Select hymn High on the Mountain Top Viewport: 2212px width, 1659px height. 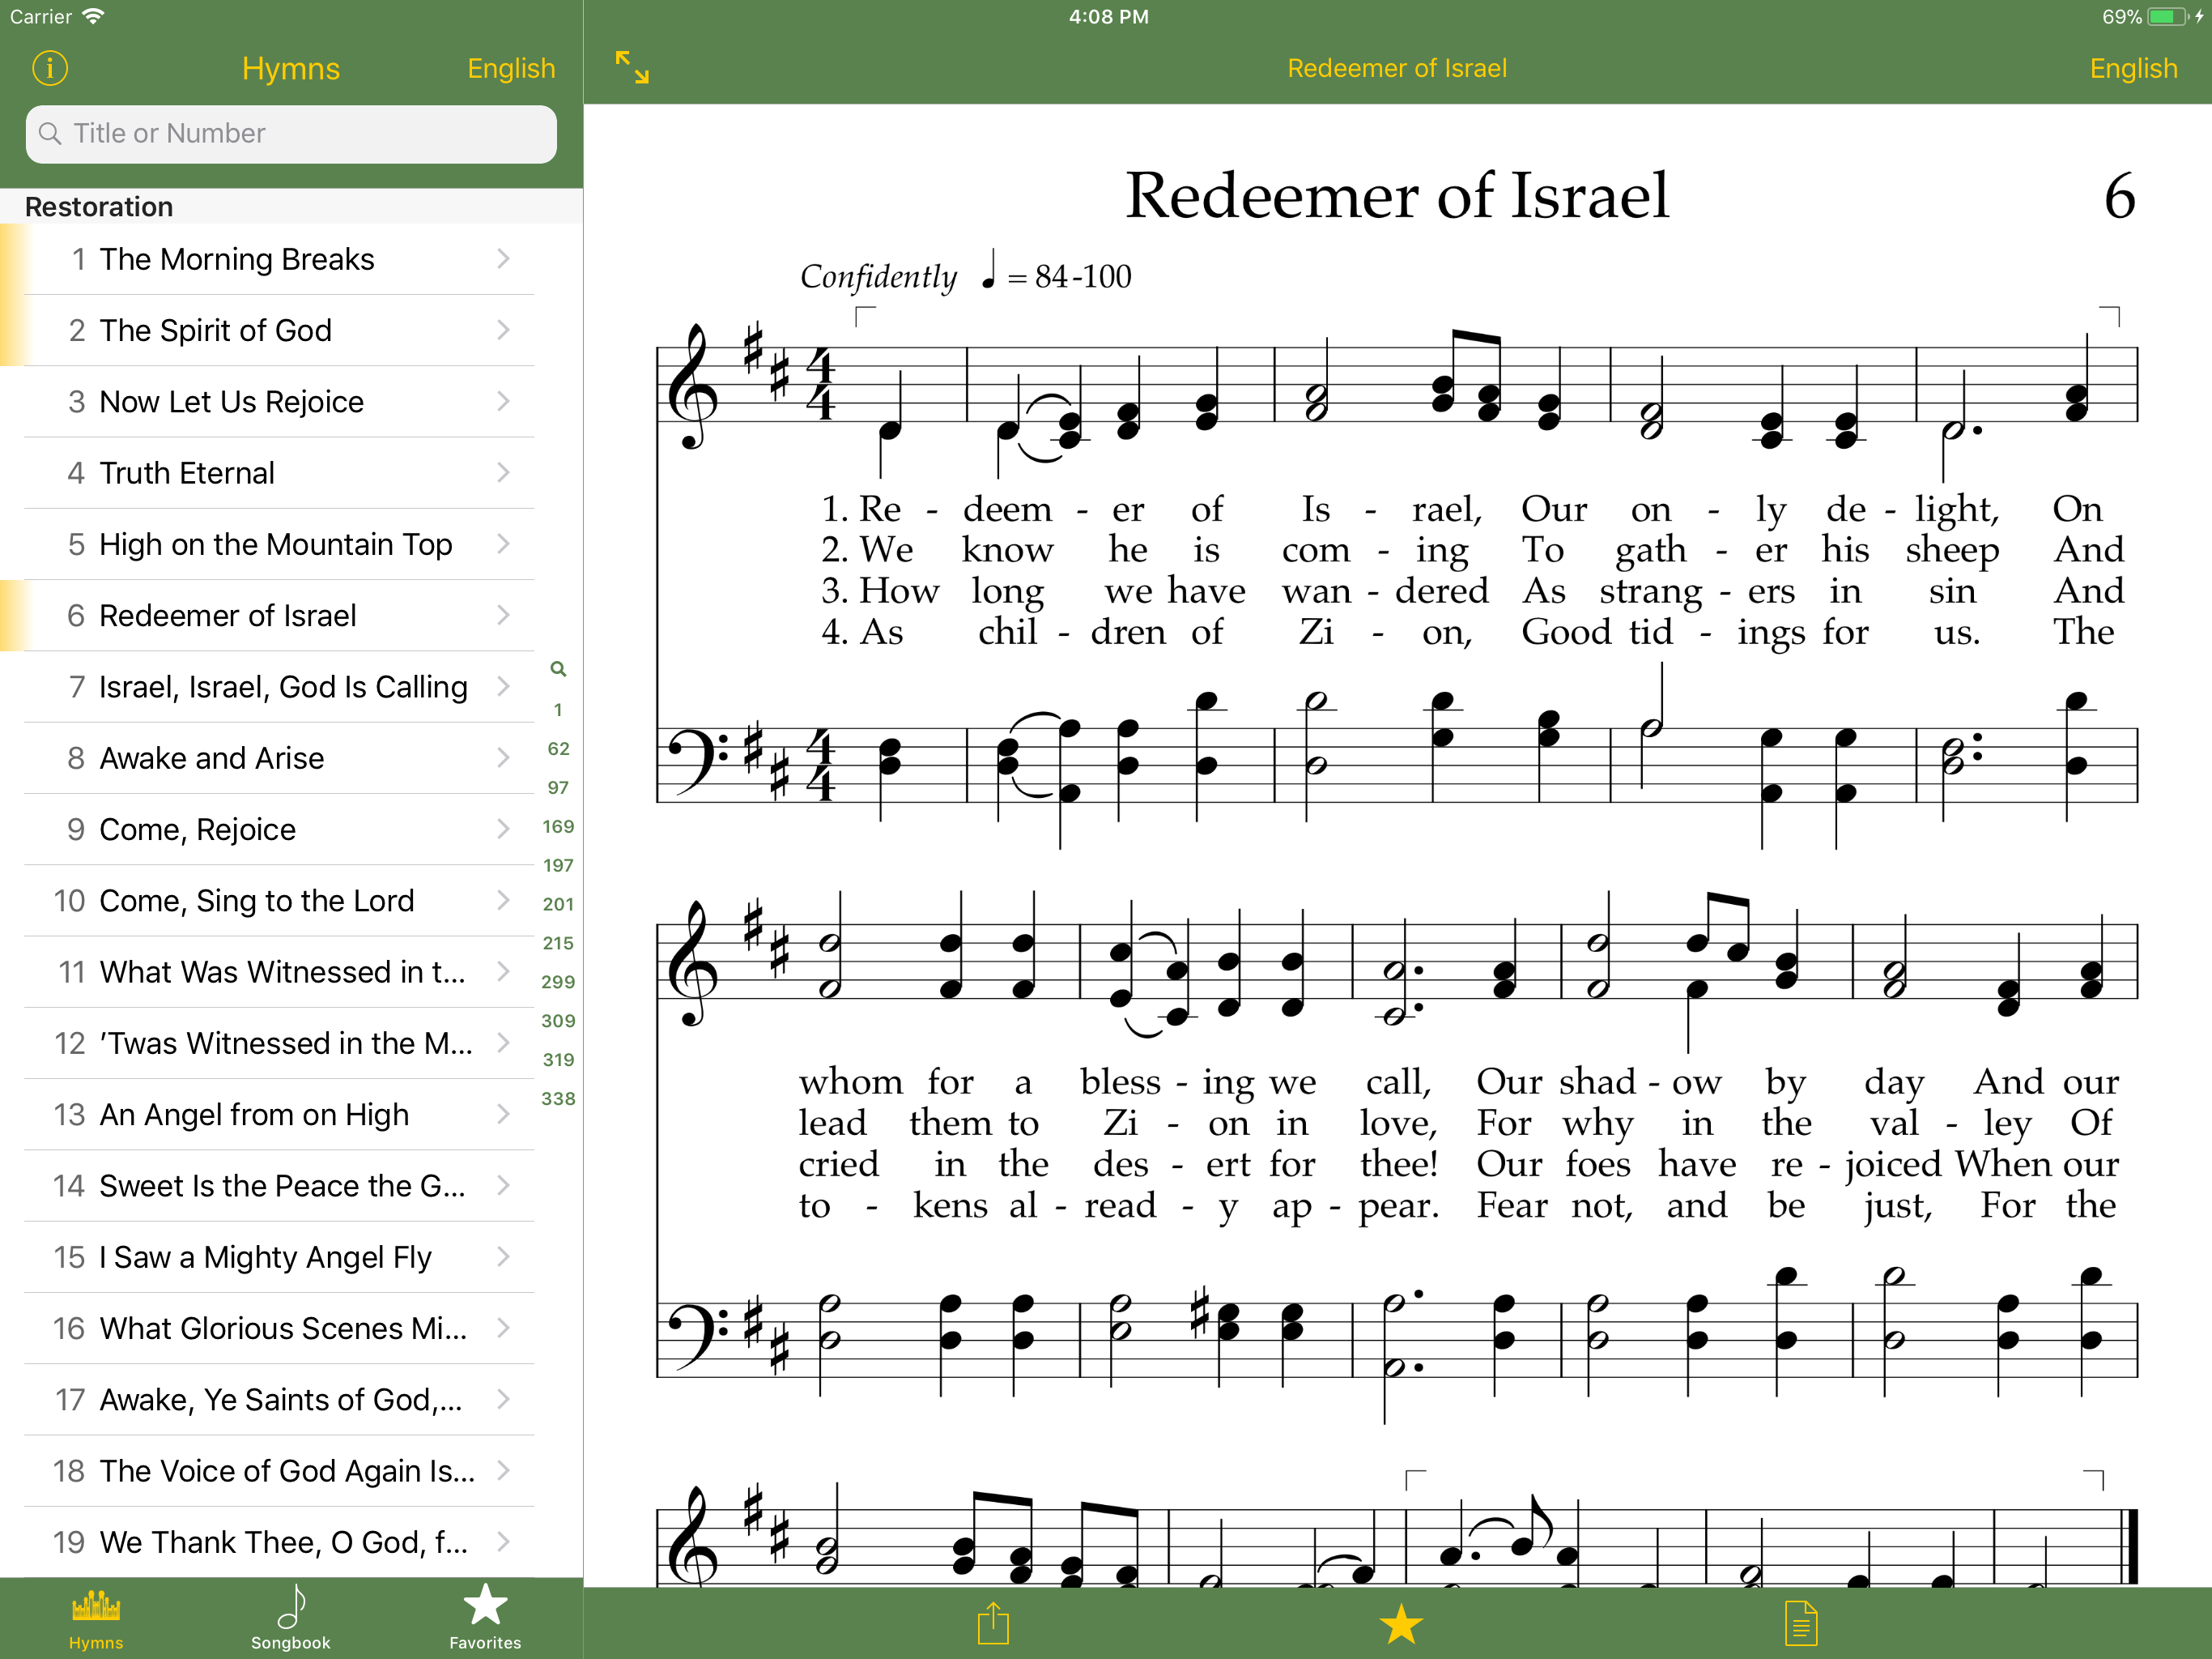(x=275, y=544)
